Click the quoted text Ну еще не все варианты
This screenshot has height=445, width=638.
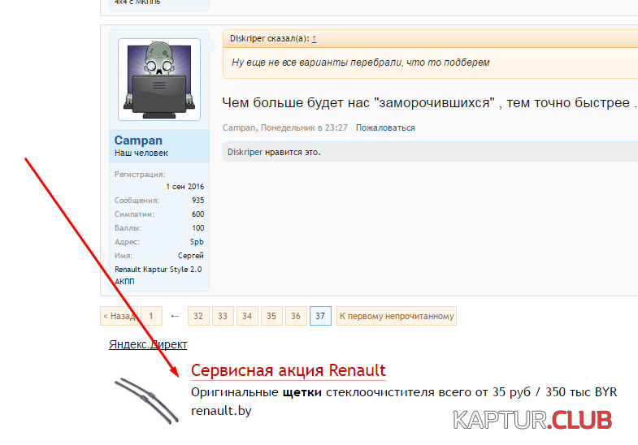point(361,63)
